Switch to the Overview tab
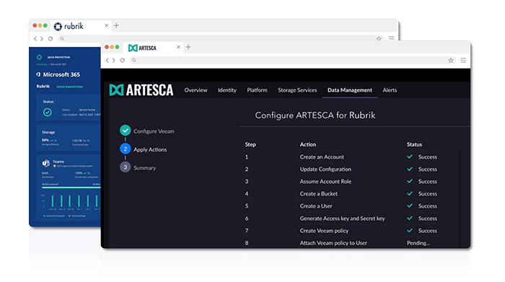505x282 pixels. (196, 90)
